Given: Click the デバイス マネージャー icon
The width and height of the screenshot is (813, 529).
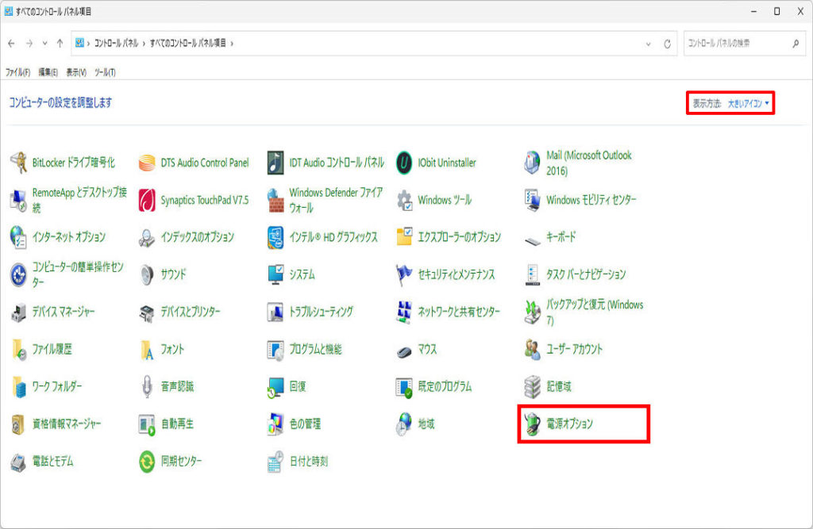Looking at the screenshot, I should click(x=19, y=312).
